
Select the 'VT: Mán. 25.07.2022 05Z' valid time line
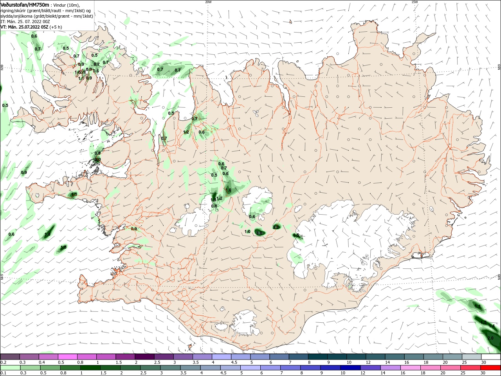(x=24, y=27)
